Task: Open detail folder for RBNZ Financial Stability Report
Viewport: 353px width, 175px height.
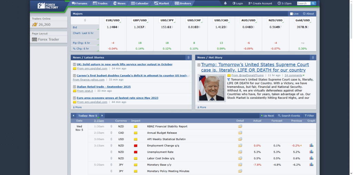Action: coord(240,126)
